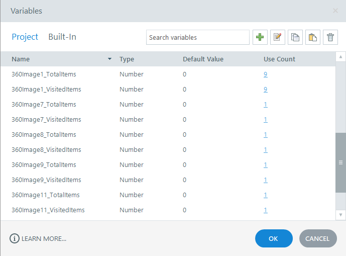The image size is (346, 256).
Task: Open use count for 360Image11_VisitedItems
Action: [265, 210]
